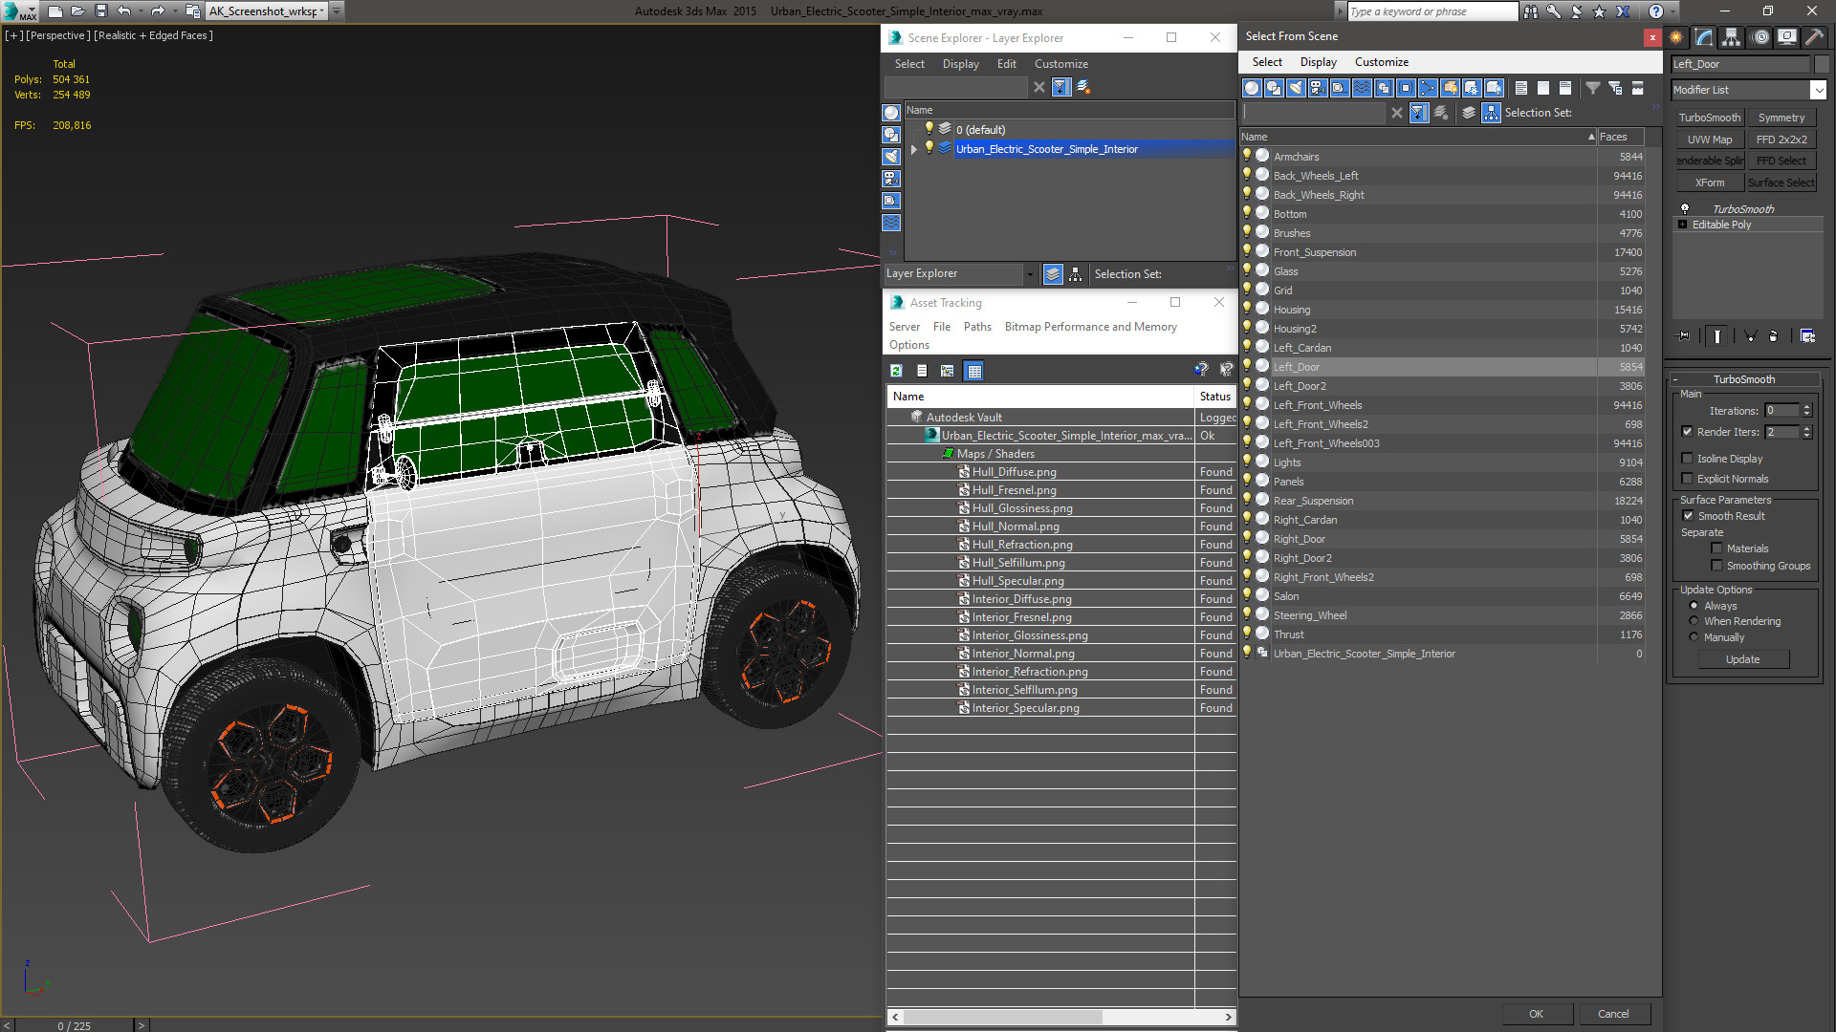The image size is (1836, 1032).
Task: Expand the Editable Poly stack entry
Action: point(1682,225)
